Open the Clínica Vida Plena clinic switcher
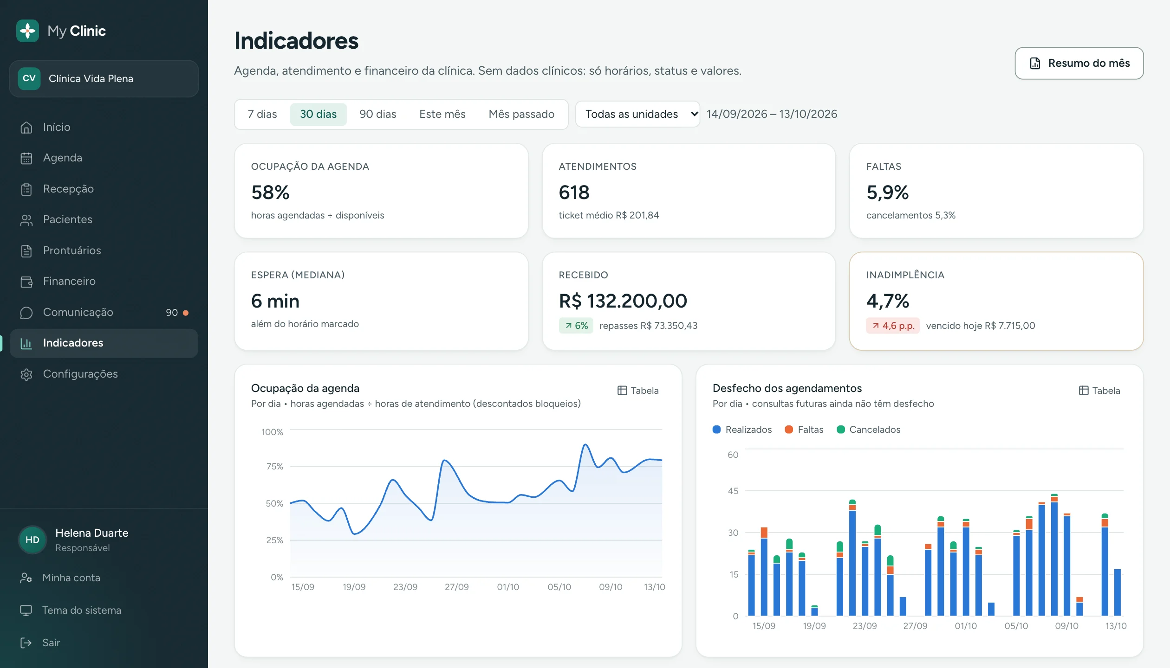1170x668 pixels. pyautogui.click(x=104, y=78)
